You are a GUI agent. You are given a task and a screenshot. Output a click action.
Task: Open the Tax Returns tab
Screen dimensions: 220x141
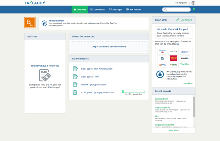(134, 10)
